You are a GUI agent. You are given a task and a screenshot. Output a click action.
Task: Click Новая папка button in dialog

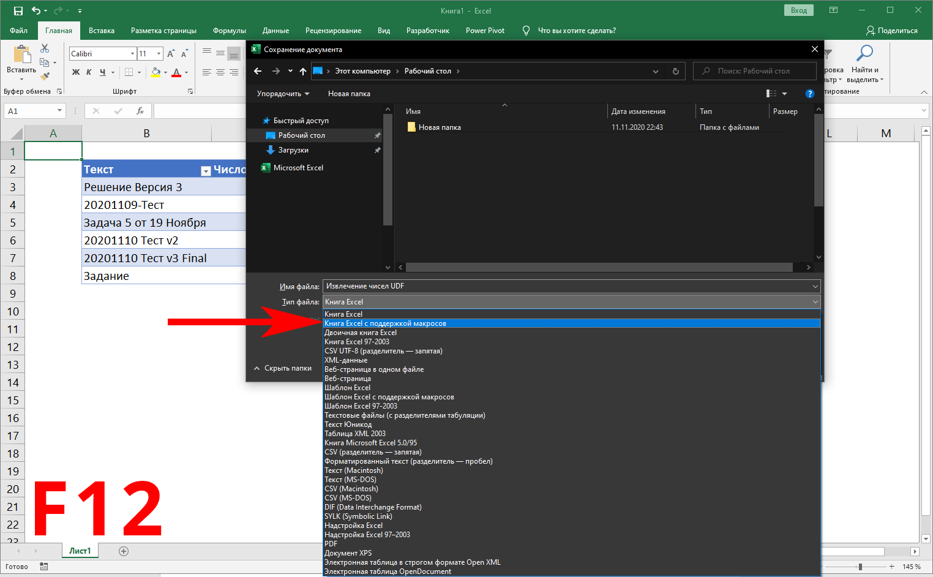coord(349,94)
